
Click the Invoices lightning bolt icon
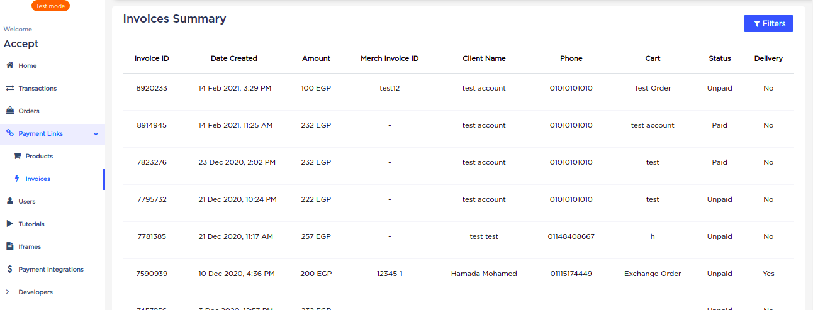[x=17, y=179]
